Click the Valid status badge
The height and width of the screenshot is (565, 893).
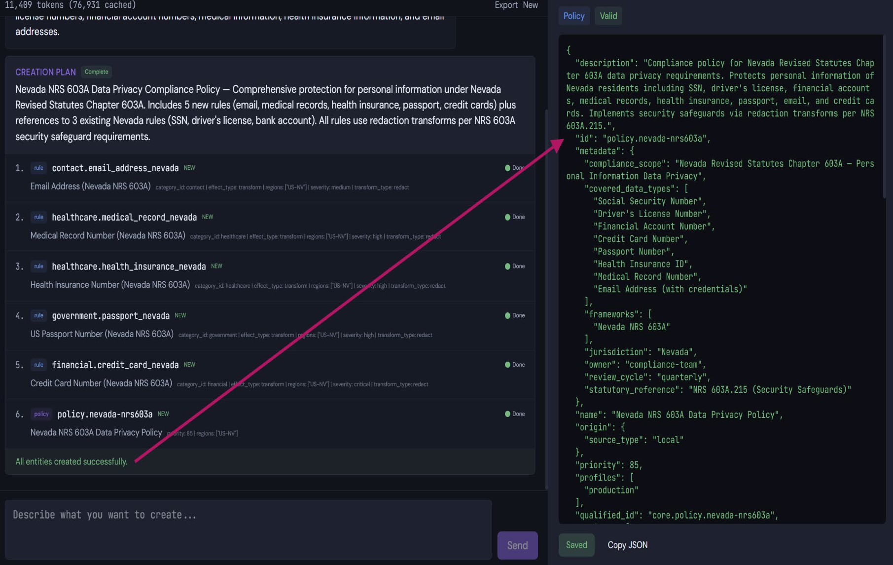coord(608,16)
